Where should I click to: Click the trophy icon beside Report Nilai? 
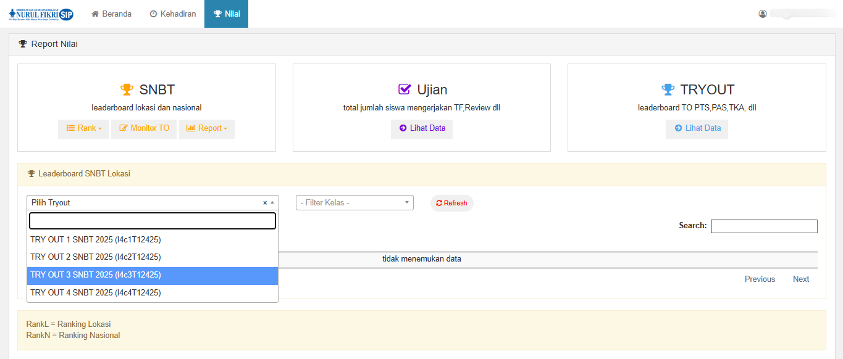pos(23,44)
